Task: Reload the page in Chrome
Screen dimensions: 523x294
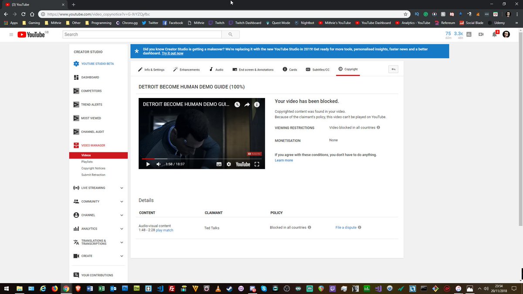Action: 24,14
